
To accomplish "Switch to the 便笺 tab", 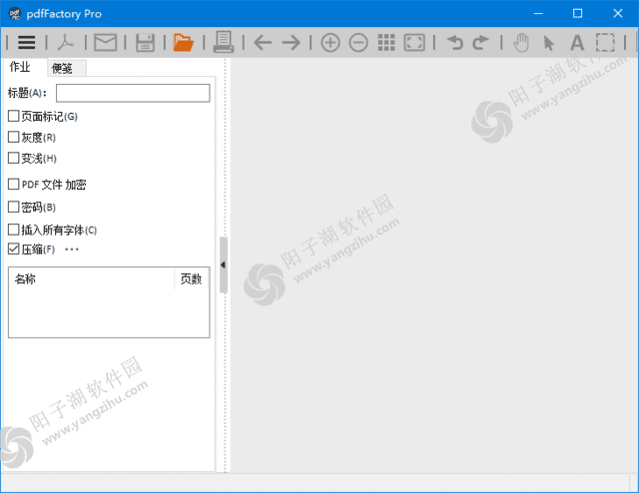I will (x=67, y=68).
